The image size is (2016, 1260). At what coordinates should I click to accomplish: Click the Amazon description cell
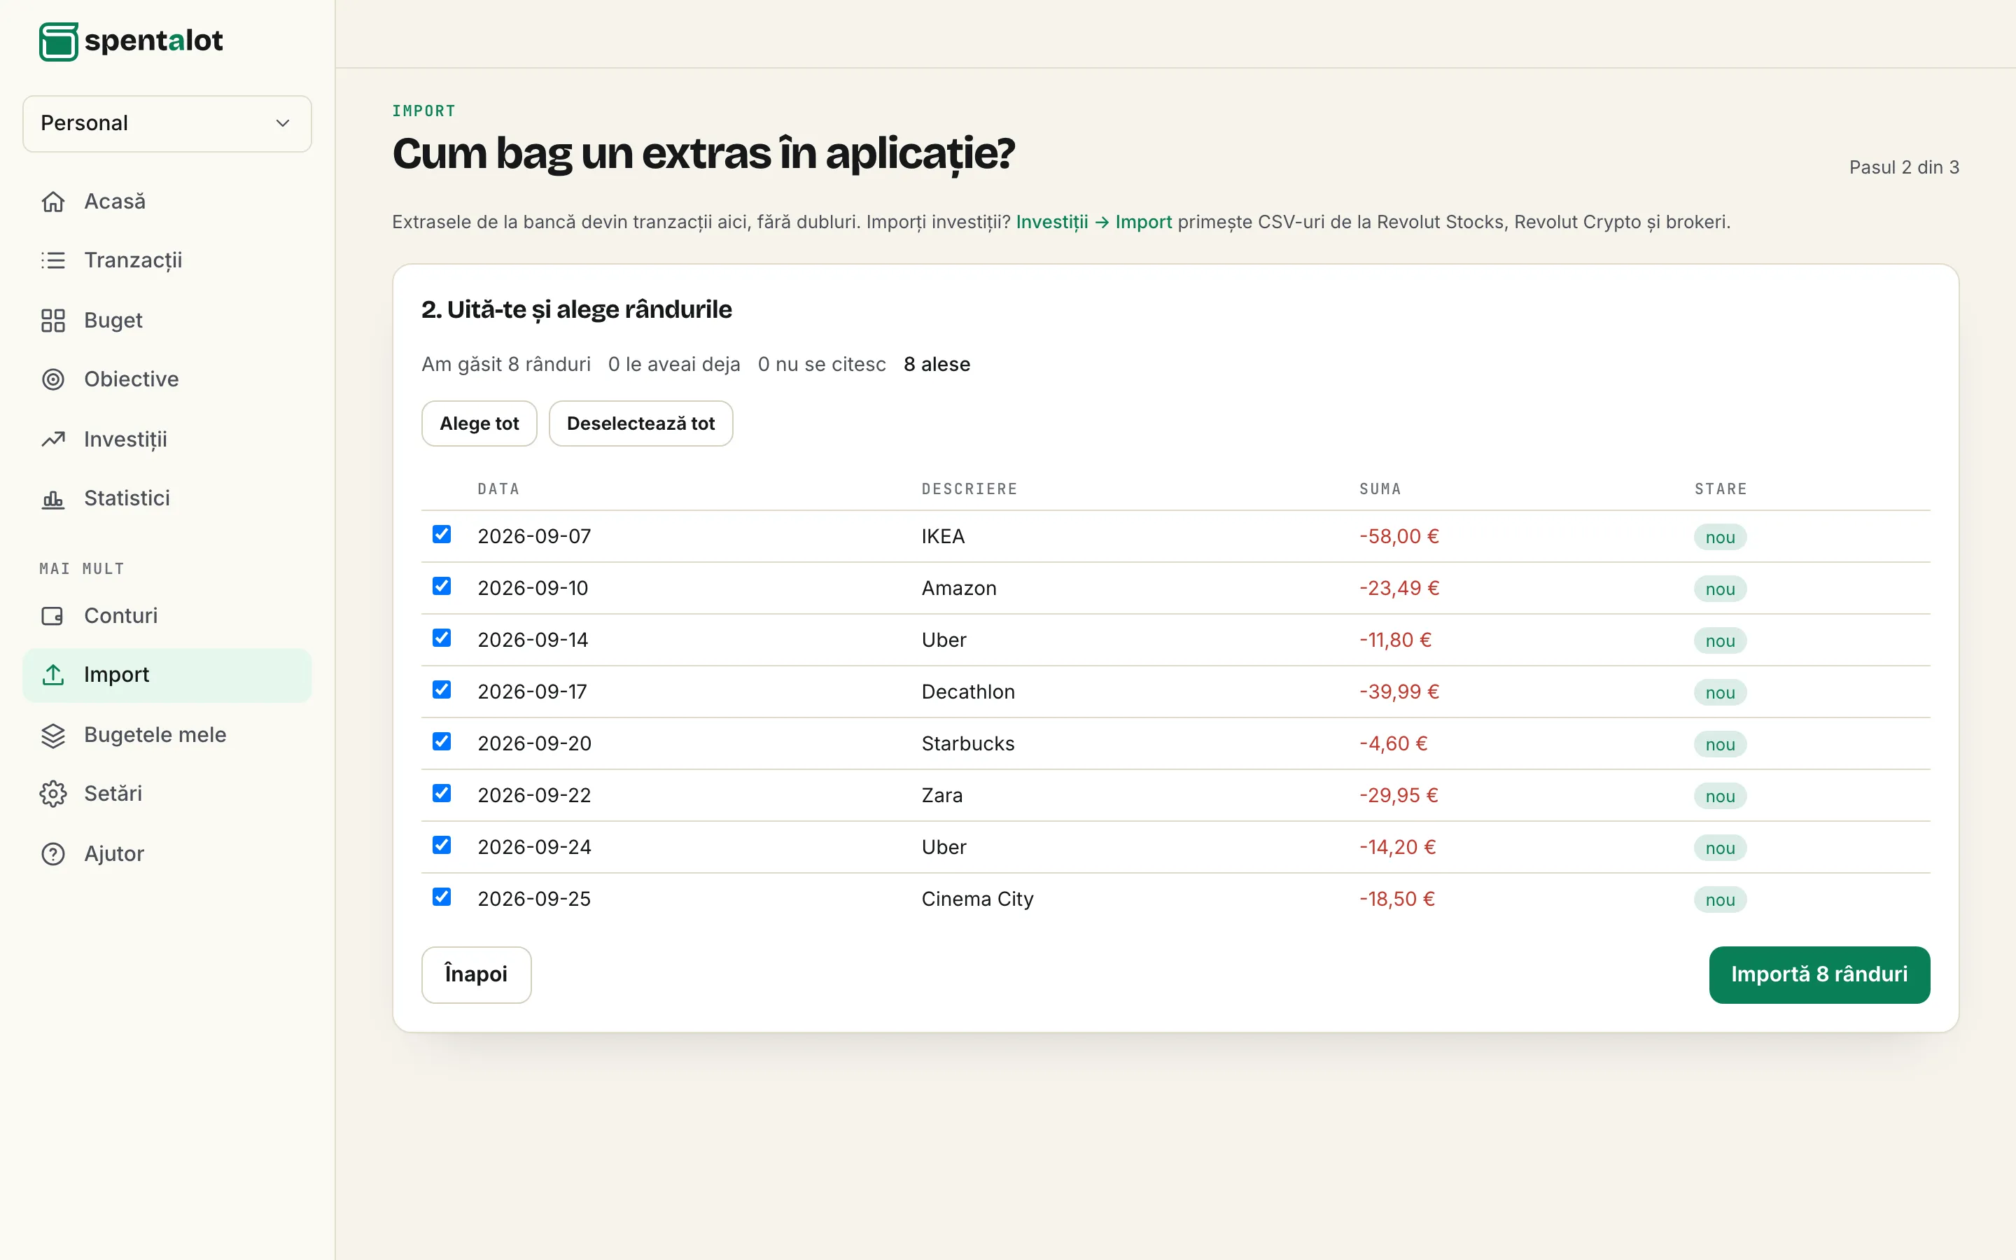click(x=959, y=588)
